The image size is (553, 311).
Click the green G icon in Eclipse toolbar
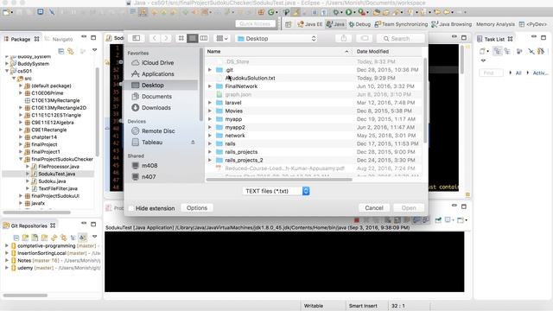pyautogui.click(x=270, y=12)
